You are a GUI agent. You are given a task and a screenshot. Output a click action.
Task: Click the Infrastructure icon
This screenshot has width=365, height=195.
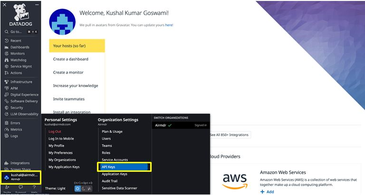click(7, 82)
